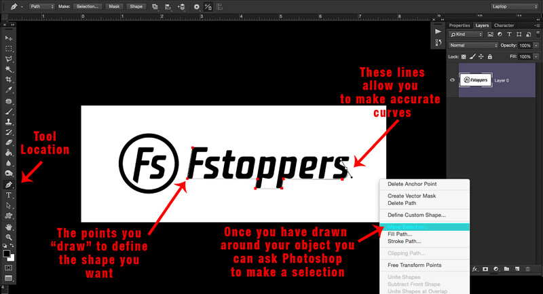Open Layers panel flyout menu
543x294 pixels.
point(538,25)
